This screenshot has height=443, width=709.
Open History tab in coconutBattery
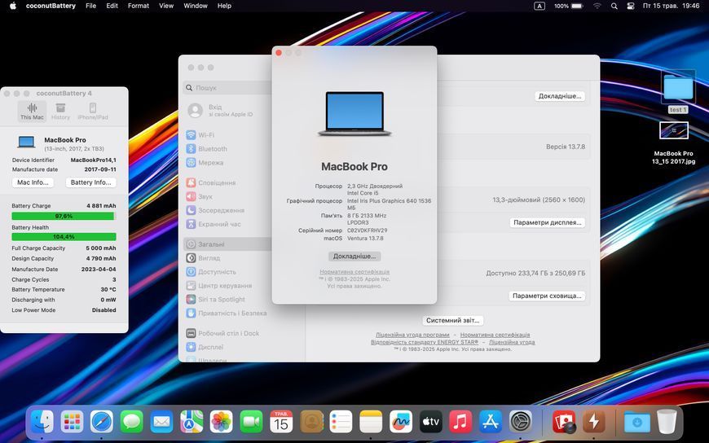pos(60,112)
